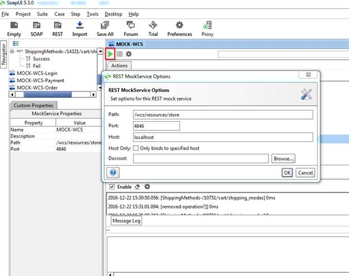Screen dimensions: 349x276
Task: Create new REST project
Action: coord(58,29)
